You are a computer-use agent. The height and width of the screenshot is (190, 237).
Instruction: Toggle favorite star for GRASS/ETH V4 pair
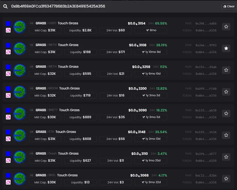point(226,135)
